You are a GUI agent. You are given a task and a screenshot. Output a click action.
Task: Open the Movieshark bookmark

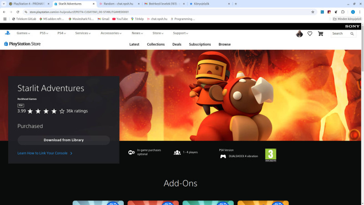(x=81, y=19)
